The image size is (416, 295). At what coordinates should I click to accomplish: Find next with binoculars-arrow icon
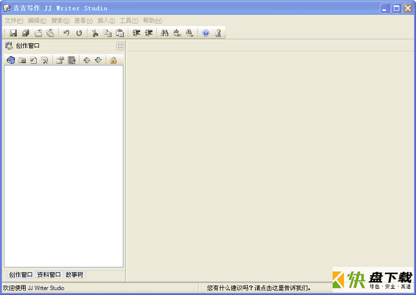pyautogui.click(x=189, y=33)
